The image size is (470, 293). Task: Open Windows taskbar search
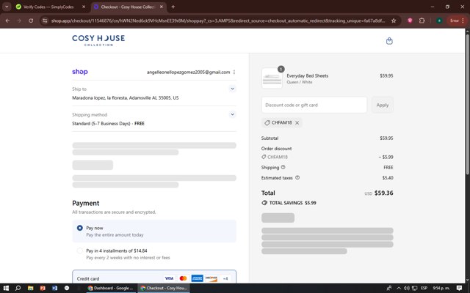18,288
